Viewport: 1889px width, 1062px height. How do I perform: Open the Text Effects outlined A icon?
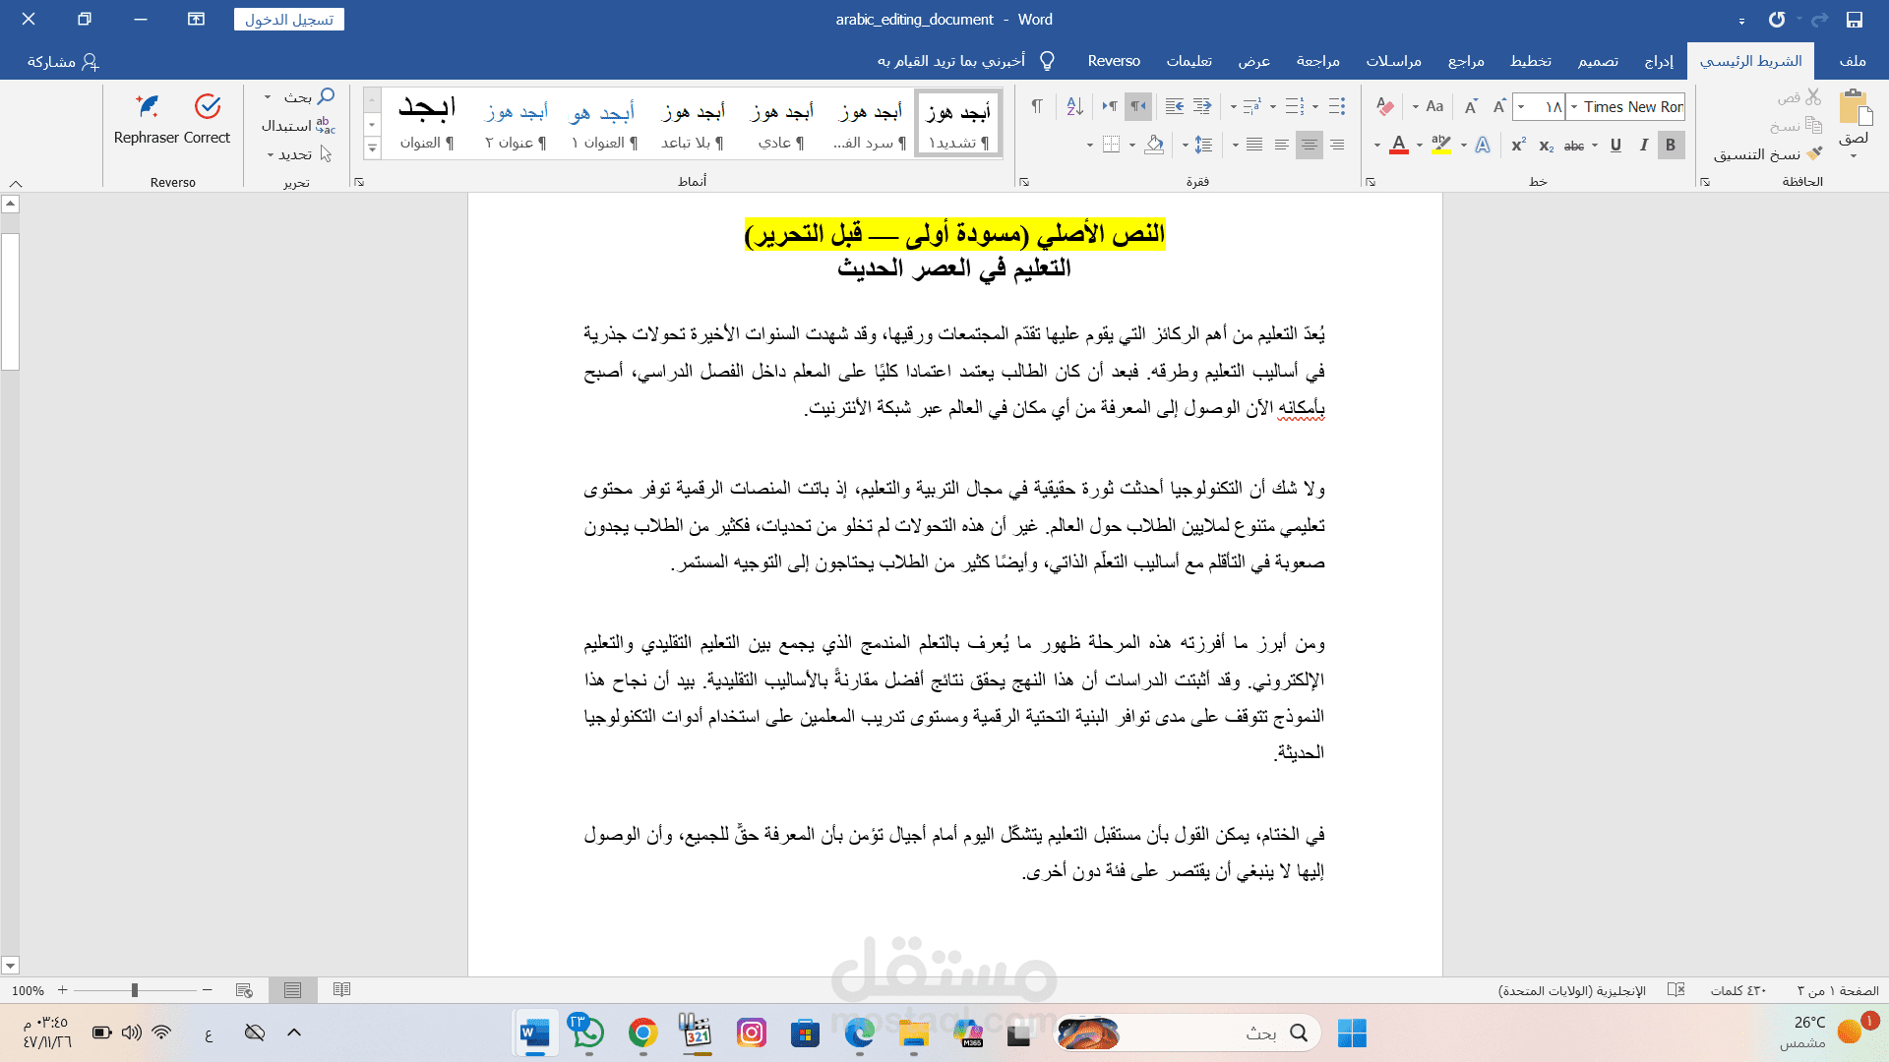1483,145
